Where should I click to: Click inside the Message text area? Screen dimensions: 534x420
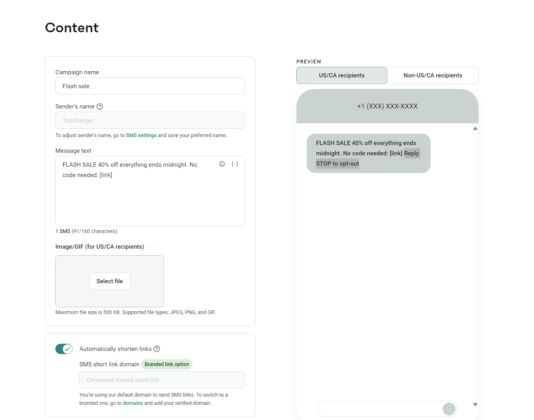click(150, 200)
